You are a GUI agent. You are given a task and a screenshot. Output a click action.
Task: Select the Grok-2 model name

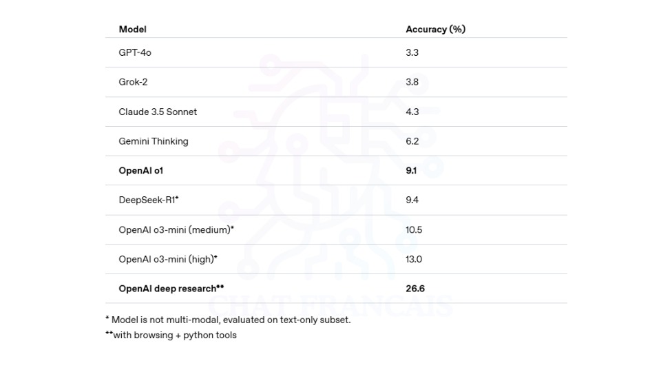pos(133,82)
